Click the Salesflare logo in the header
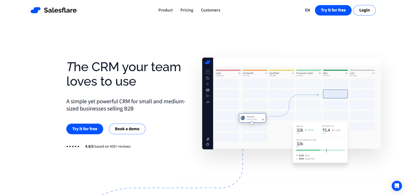Screen dimensions: 406x195 point(53,10)
